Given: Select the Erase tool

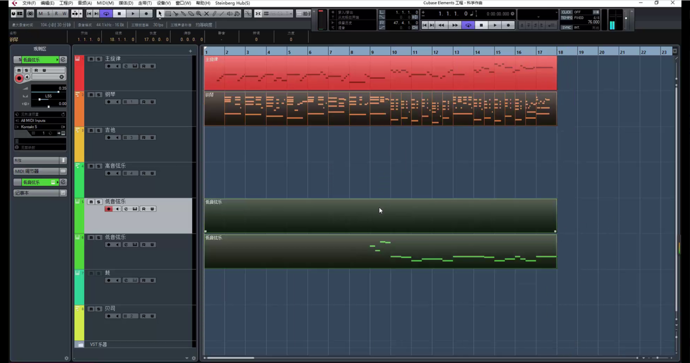Looking at the screenshot, I should pos(191,14).
